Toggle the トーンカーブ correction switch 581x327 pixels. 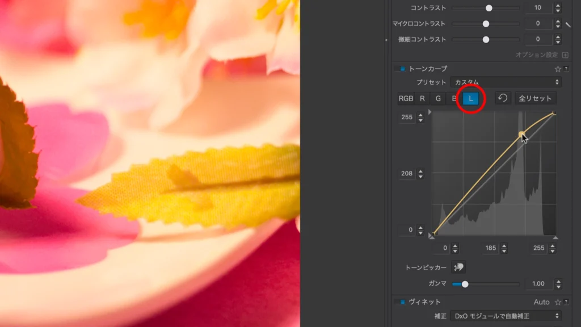(x=402, y=69)
